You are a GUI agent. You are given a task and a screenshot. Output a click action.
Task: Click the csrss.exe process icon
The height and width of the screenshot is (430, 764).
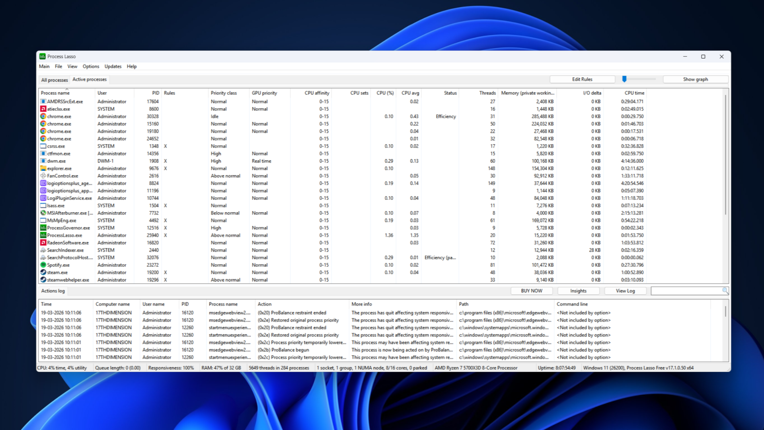43,146
